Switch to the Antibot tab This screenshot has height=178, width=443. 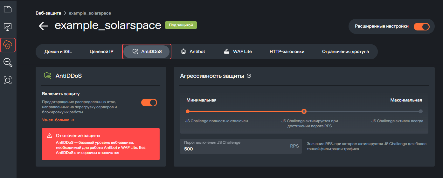(x=193, y=51)
